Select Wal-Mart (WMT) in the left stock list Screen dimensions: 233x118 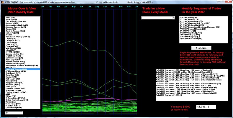[x=23, y=106]
